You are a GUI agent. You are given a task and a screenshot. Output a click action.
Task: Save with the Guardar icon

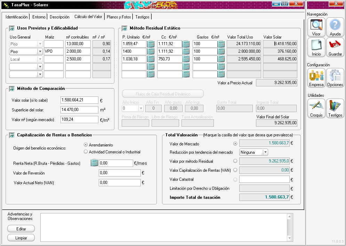tap(335, 47)
